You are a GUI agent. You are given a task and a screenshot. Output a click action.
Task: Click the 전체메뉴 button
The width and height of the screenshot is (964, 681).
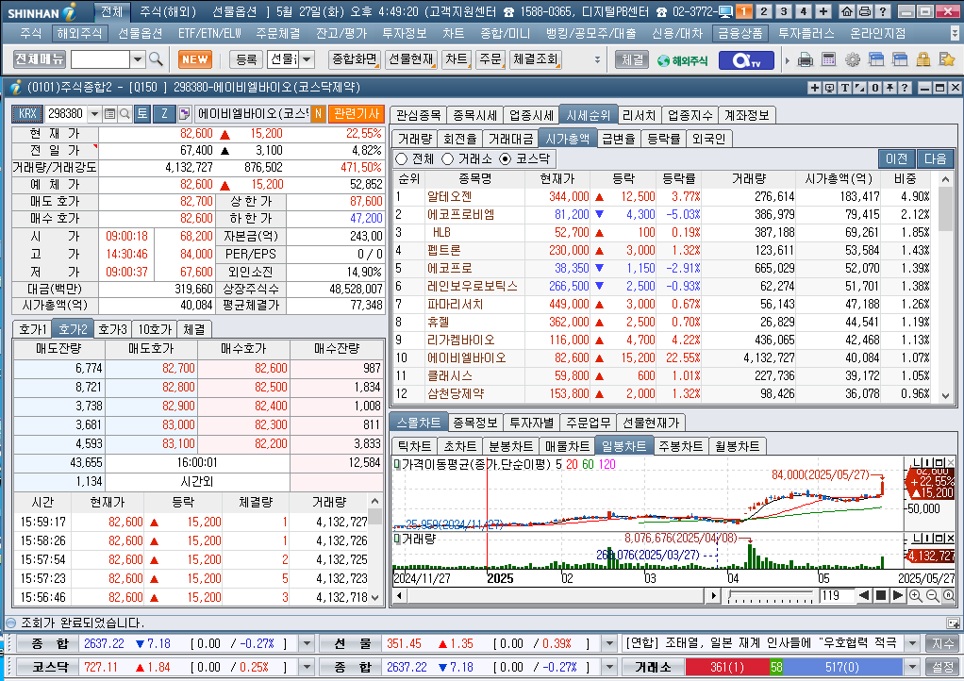pyautogui.click(x=40, y=59)
